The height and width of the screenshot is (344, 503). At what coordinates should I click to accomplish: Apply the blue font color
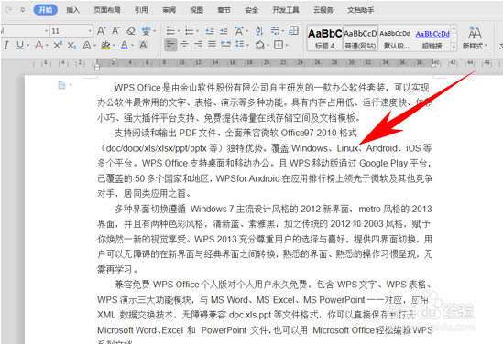coord(125,45)
